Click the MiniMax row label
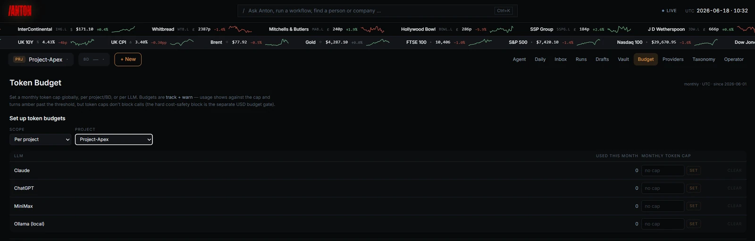This screenshot has height=241, width=755. [24, 206]
